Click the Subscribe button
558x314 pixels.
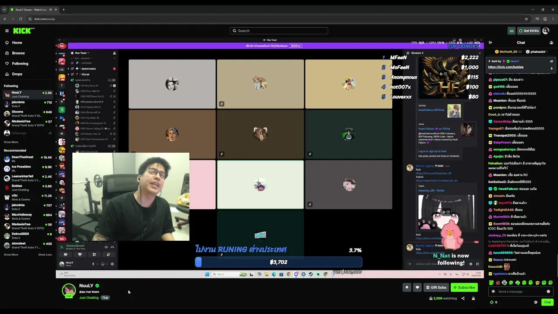coord(464,287)
